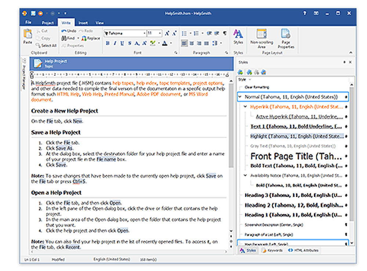Toggle Superscript formatting
Screen dimensions: 367x271
click(144, 43)
